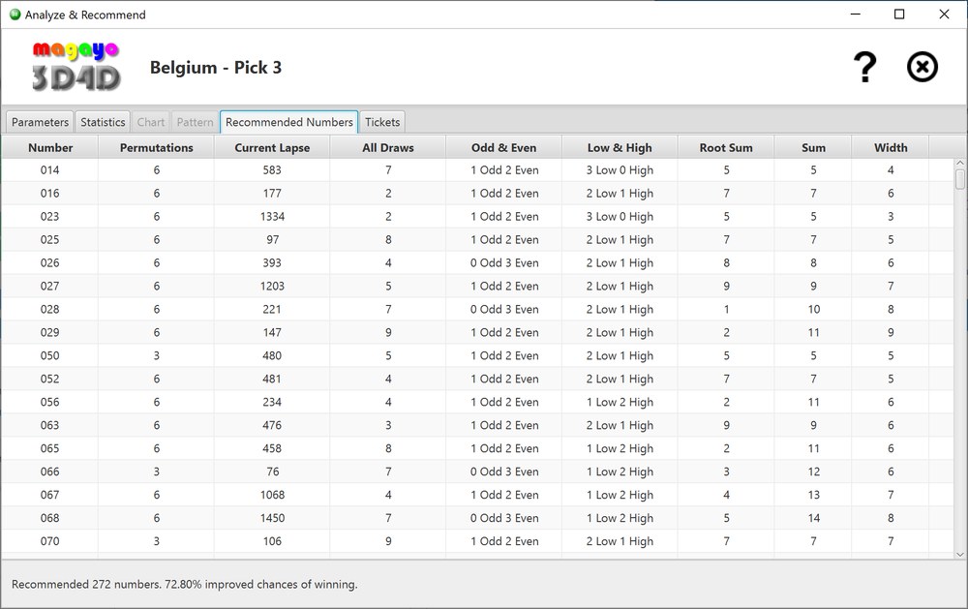Click the circled X close icon

922,67
